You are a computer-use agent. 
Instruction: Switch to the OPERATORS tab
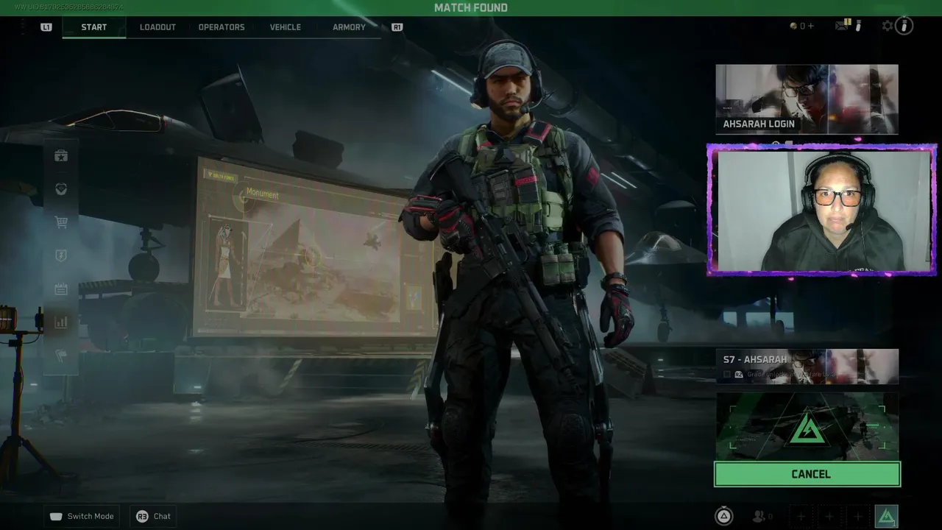point(222,27)
